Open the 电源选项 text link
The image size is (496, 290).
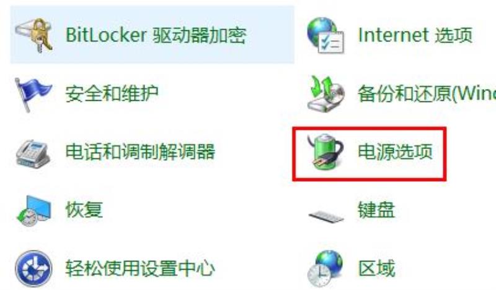point(395,151)
